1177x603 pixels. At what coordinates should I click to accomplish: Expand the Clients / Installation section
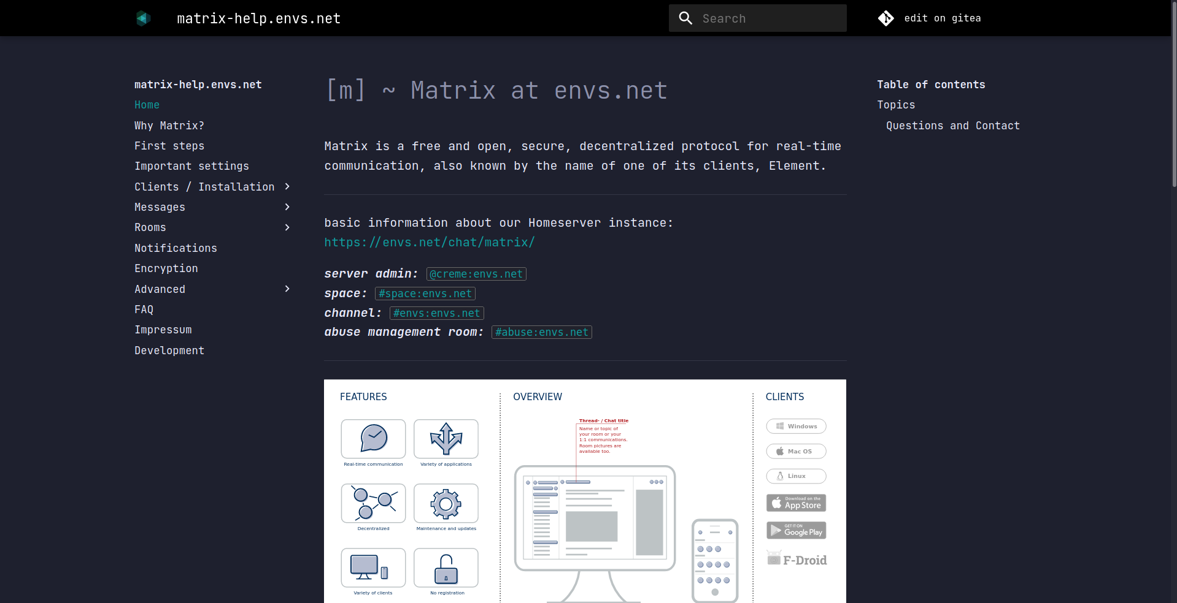click(287, 186)
